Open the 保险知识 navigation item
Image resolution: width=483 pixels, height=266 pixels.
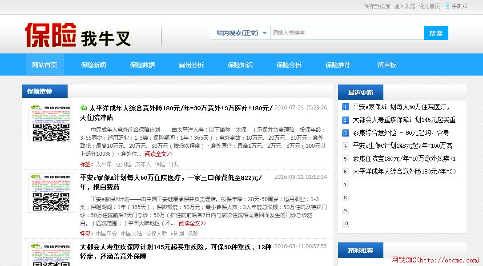tap(240, 65)
